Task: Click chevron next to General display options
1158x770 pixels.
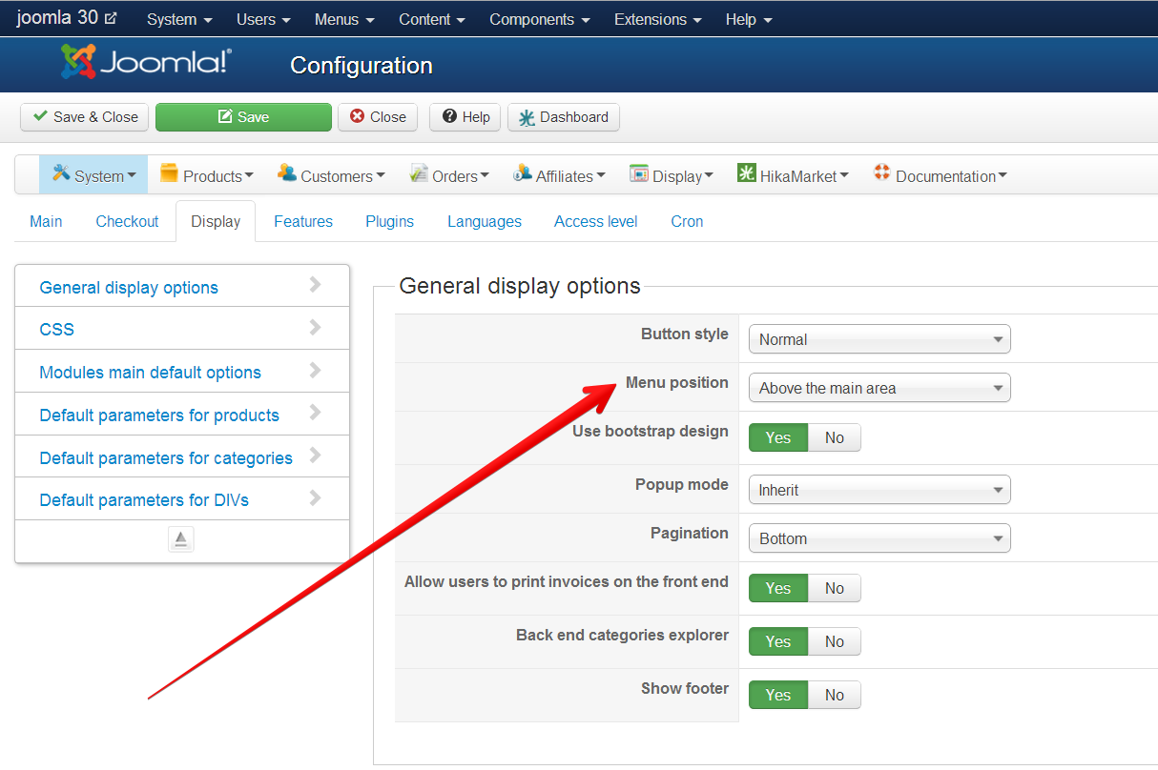Action: click(x=316, y=285)
